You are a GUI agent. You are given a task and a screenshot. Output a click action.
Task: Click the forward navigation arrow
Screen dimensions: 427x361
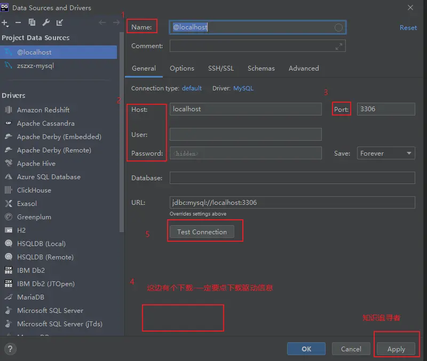tap(116, 22)
